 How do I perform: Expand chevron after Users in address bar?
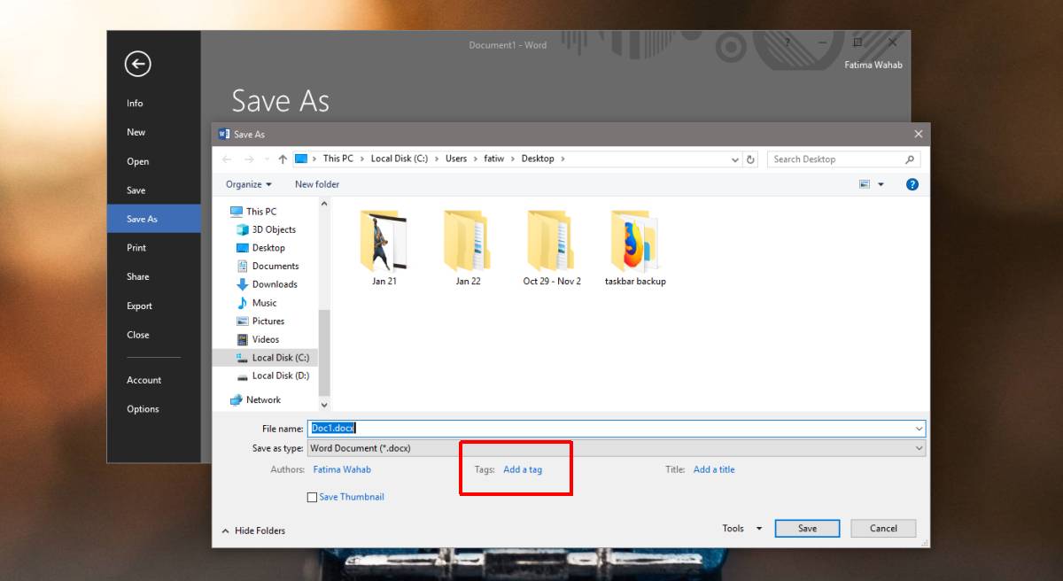click(475, 159)
